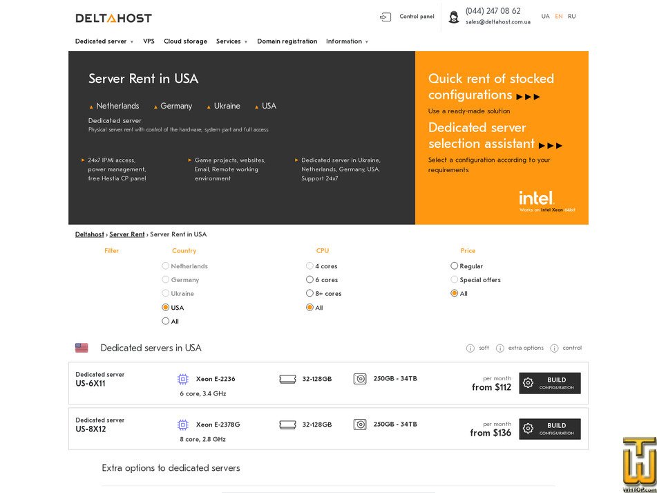Click the US-8X12 server name
The image size is (657, 493).
tap(91, 429)
